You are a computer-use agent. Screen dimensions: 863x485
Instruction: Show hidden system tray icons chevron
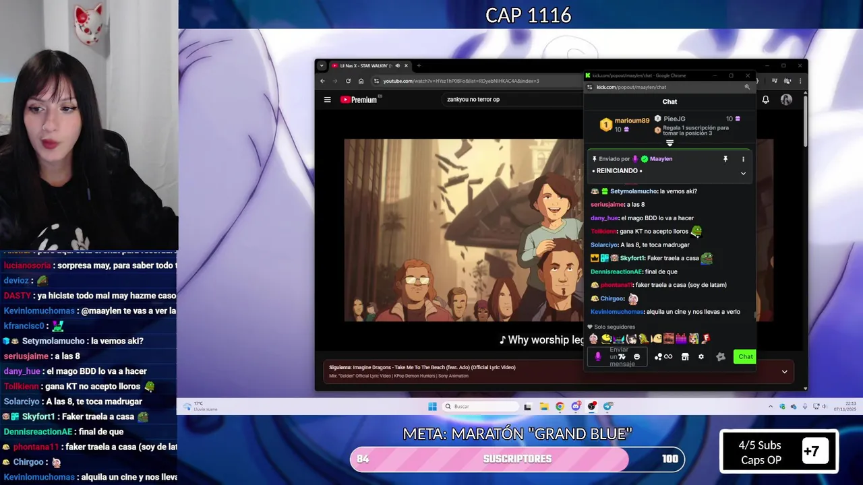[x=771, y=406]
